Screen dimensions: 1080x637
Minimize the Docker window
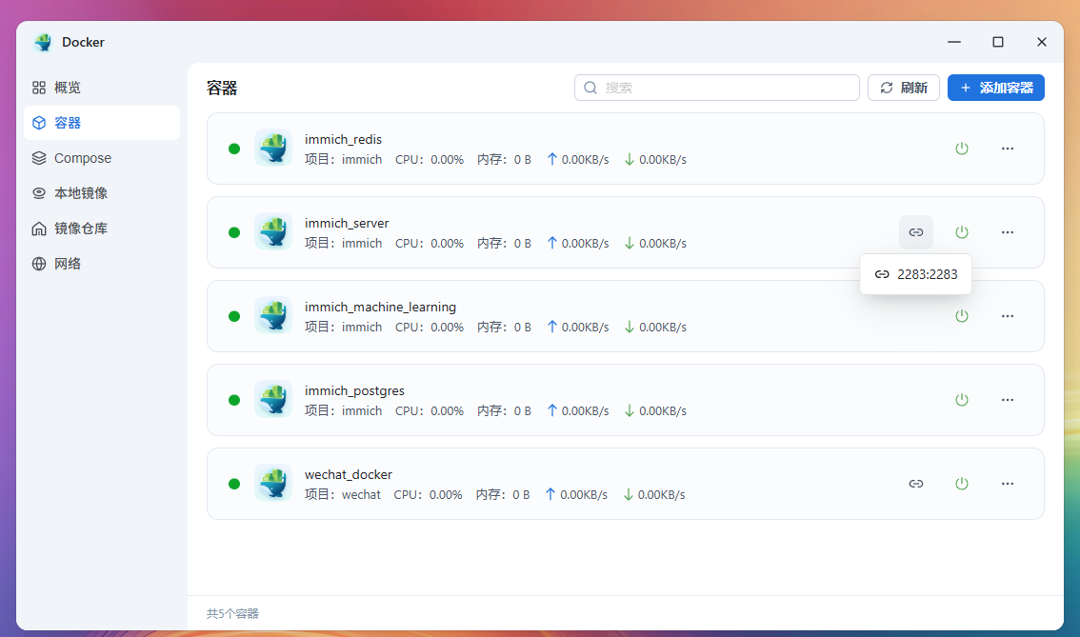pos(954,42)
